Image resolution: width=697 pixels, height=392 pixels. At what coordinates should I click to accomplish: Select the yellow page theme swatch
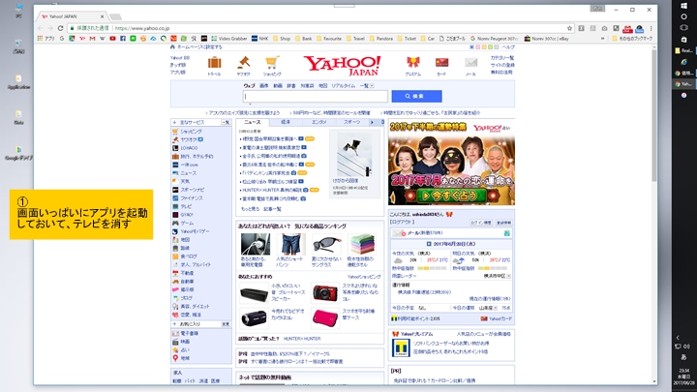(x=484, y=47)
